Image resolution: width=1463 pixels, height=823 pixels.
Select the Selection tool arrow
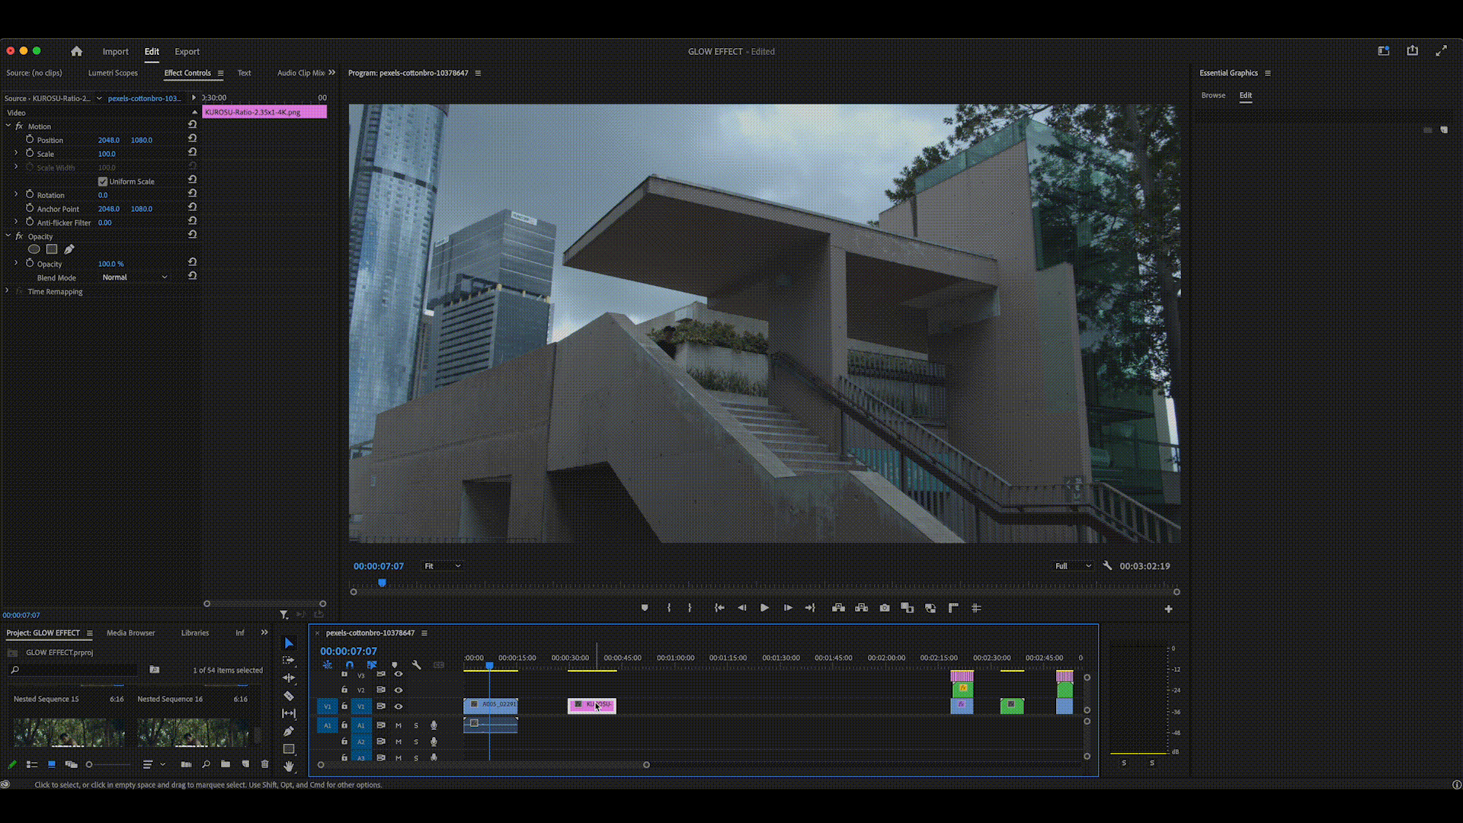click(289, 643)
